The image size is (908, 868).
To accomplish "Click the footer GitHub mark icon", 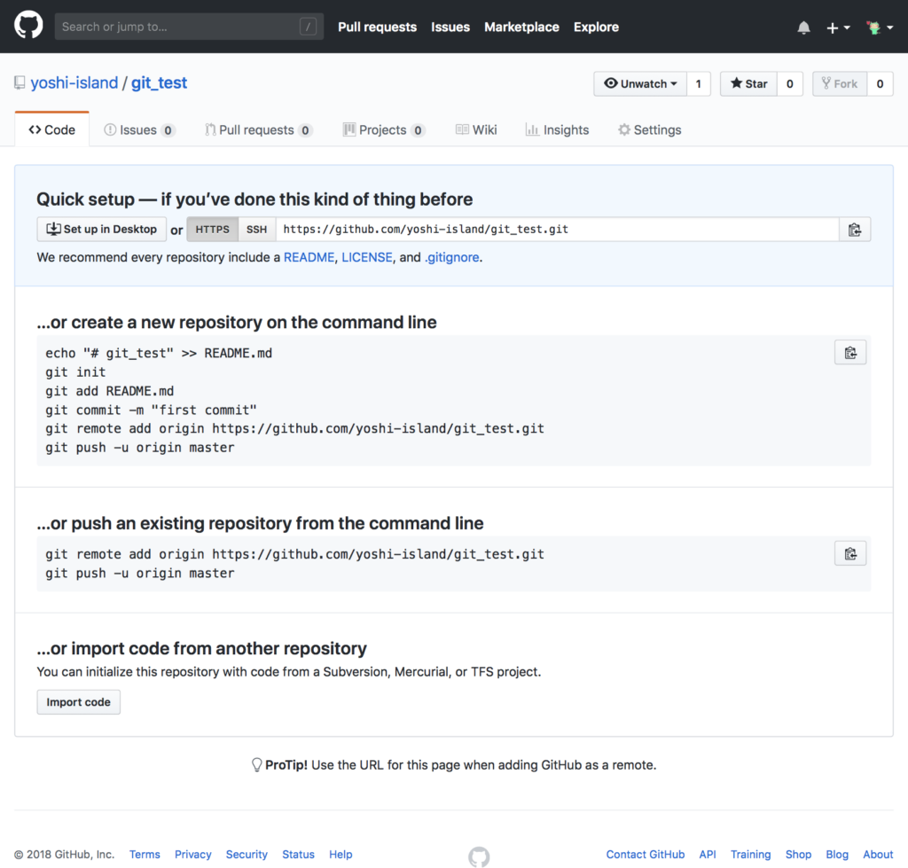I will 479,856.
